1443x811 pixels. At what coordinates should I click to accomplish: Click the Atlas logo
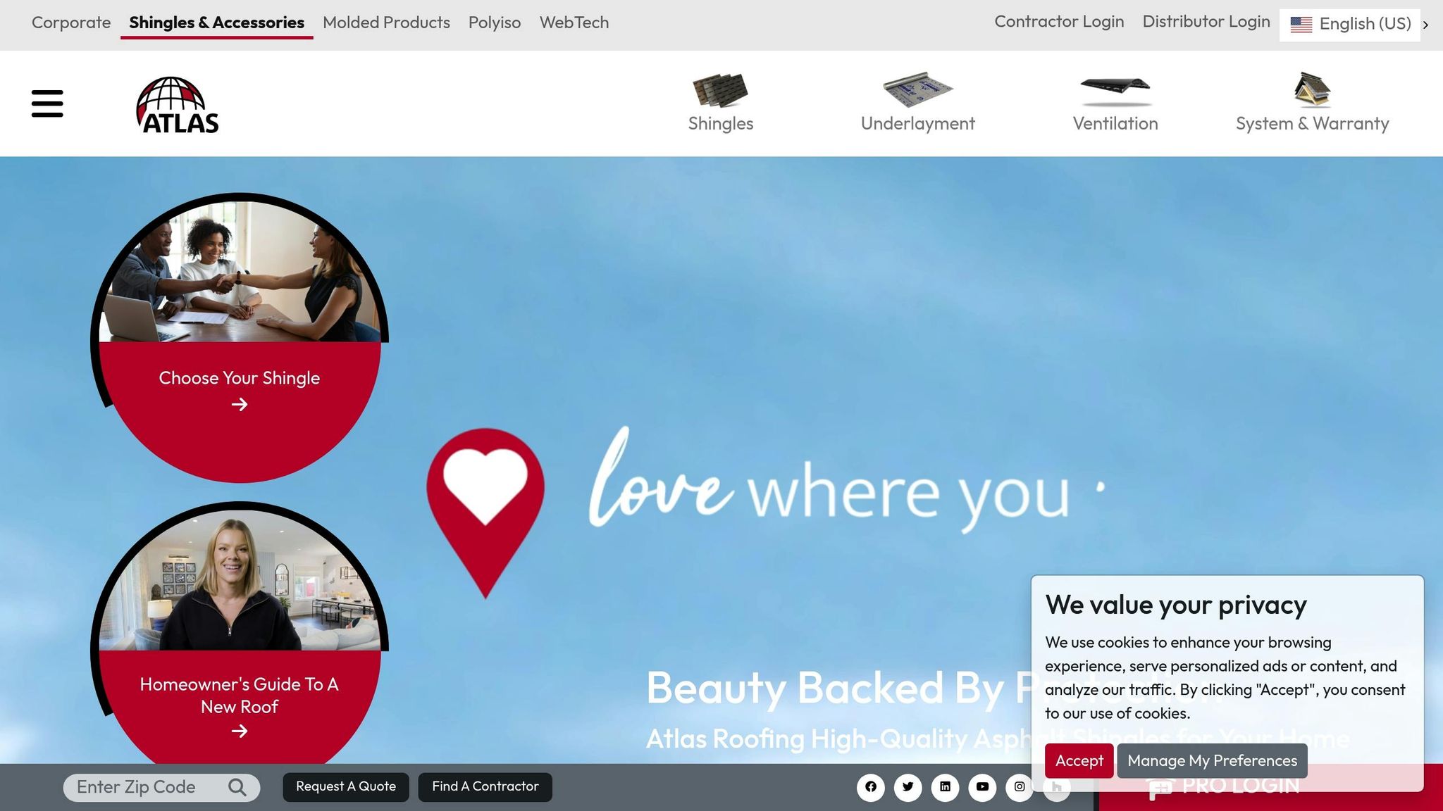point(177,105)
